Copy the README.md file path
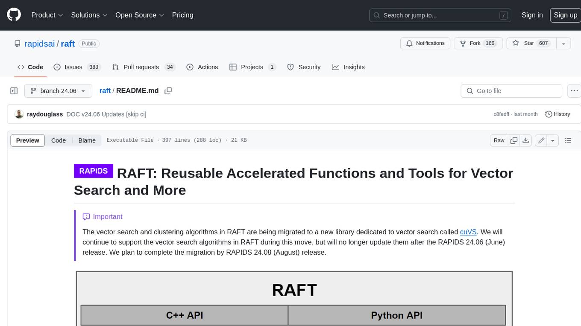The image size is (581, 326). click(168, 90)
